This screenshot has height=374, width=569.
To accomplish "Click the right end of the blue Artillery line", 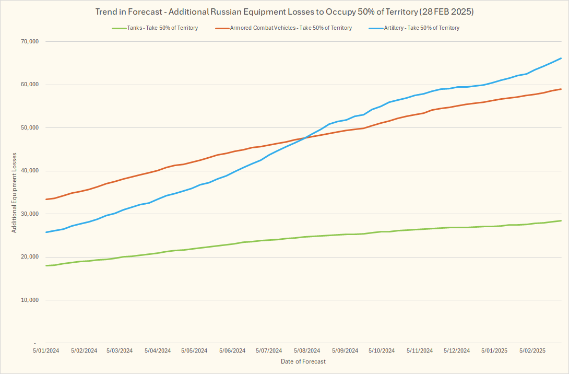I will point(561,58).
